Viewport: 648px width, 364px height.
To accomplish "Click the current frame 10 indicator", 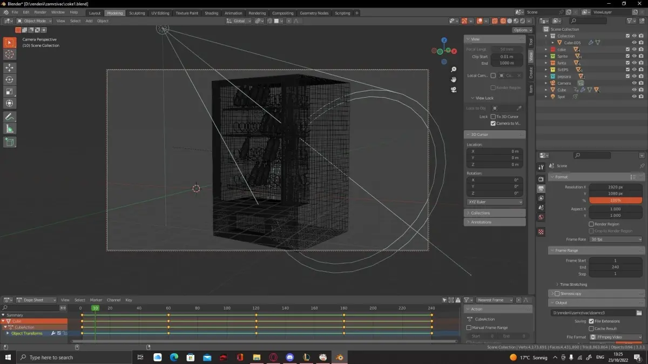I will click(x=95, y=308).
